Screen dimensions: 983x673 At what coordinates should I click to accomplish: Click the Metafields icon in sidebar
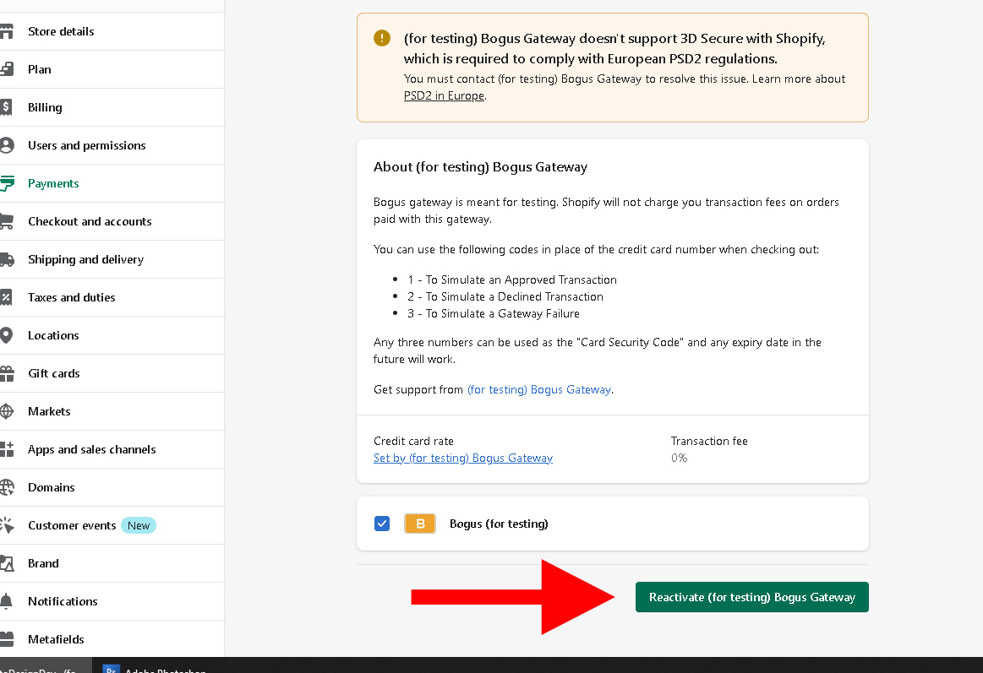coord(7,639)
